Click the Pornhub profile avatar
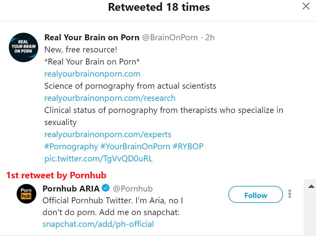The width and height of the screenshot is (316, 236). (x=26, y=194)
